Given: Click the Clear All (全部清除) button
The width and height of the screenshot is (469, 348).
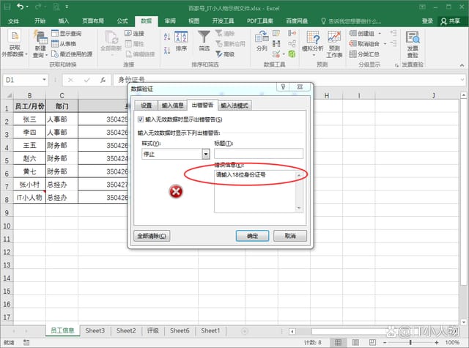Looking at the screenshot, I should (152, 236).
